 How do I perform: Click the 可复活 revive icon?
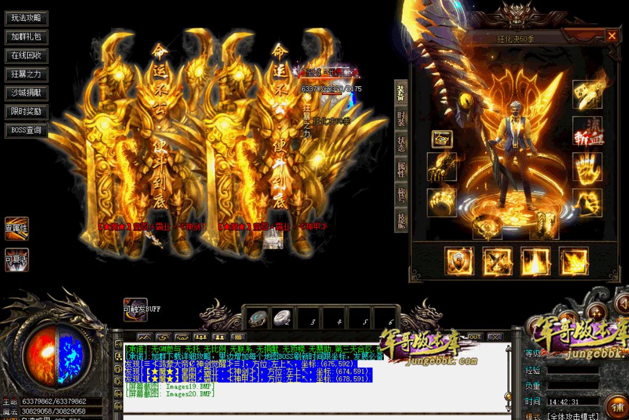coord(17,260)
